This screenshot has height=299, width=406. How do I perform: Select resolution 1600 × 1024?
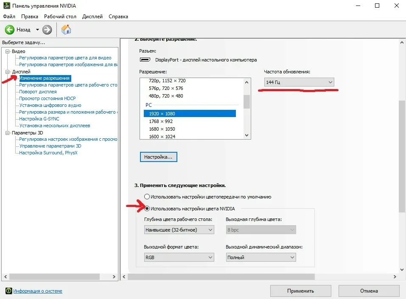coord(162,137)
